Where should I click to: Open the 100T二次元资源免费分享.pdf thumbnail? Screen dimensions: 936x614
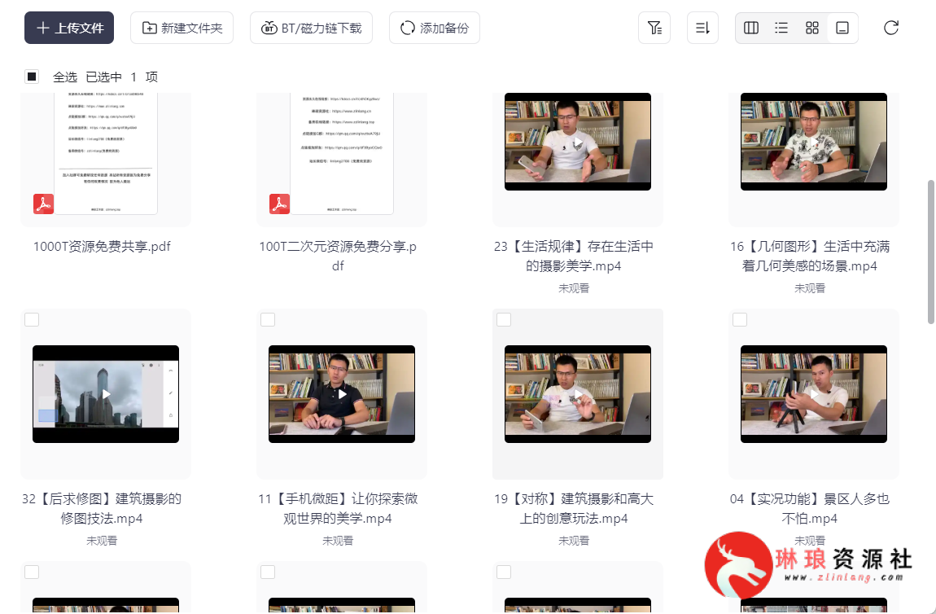(x=342, y=153)
